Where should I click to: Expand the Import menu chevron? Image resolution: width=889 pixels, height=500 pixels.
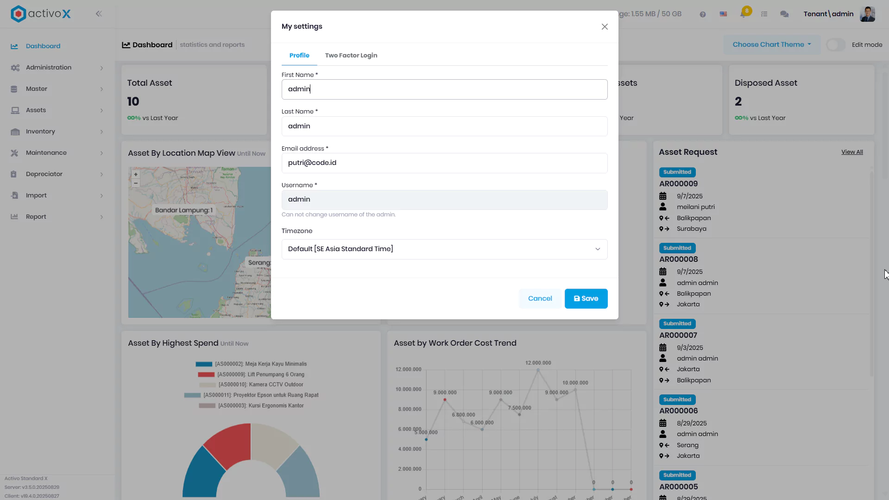[x=101, y=196]
